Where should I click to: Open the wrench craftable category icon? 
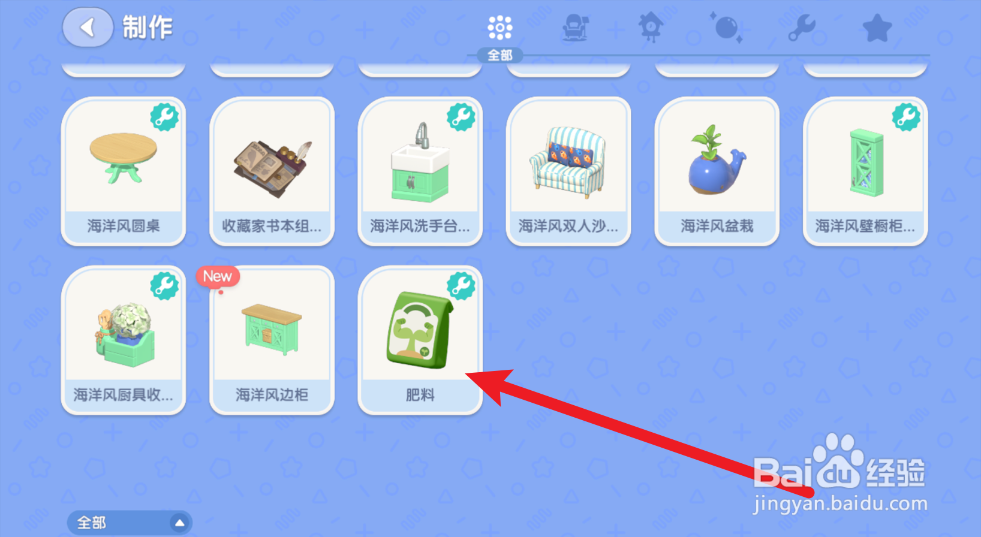802,28
